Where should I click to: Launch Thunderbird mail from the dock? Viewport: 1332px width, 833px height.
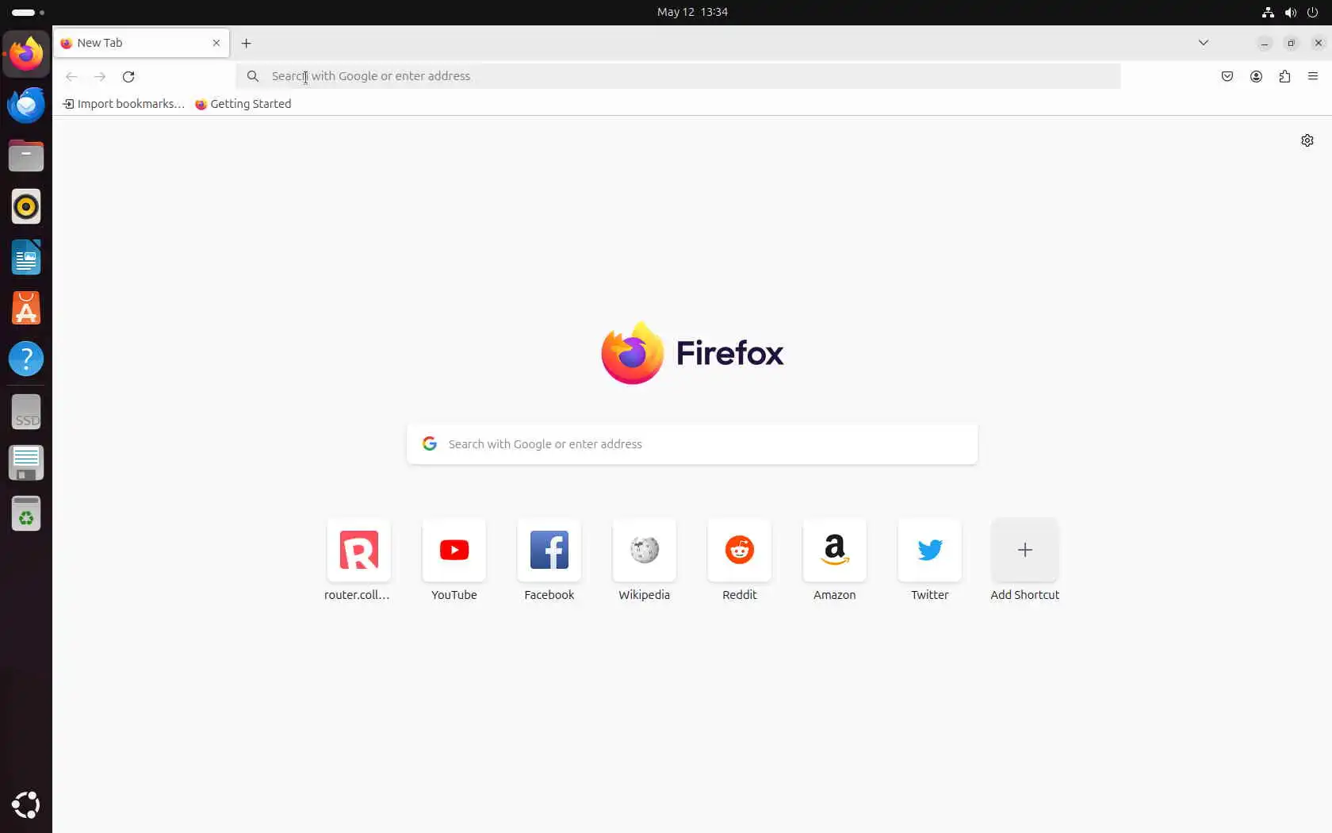[x=26, y=105]
